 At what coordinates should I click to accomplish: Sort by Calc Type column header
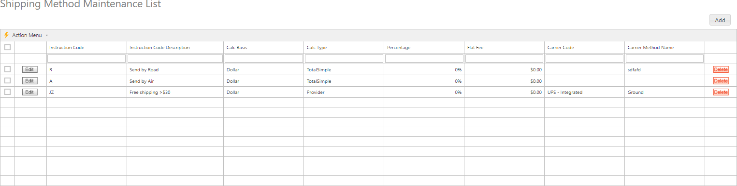pyautogui.click(x=317, y=48)
